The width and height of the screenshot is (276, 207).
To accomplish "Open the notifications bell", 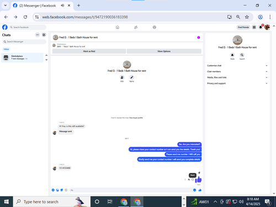I will pos(261,27).
